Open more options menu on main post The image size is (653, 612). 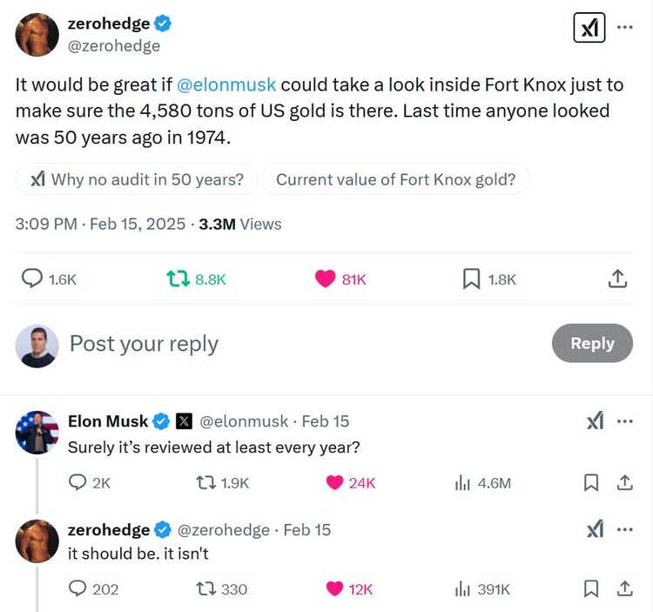tap(624, 27)
